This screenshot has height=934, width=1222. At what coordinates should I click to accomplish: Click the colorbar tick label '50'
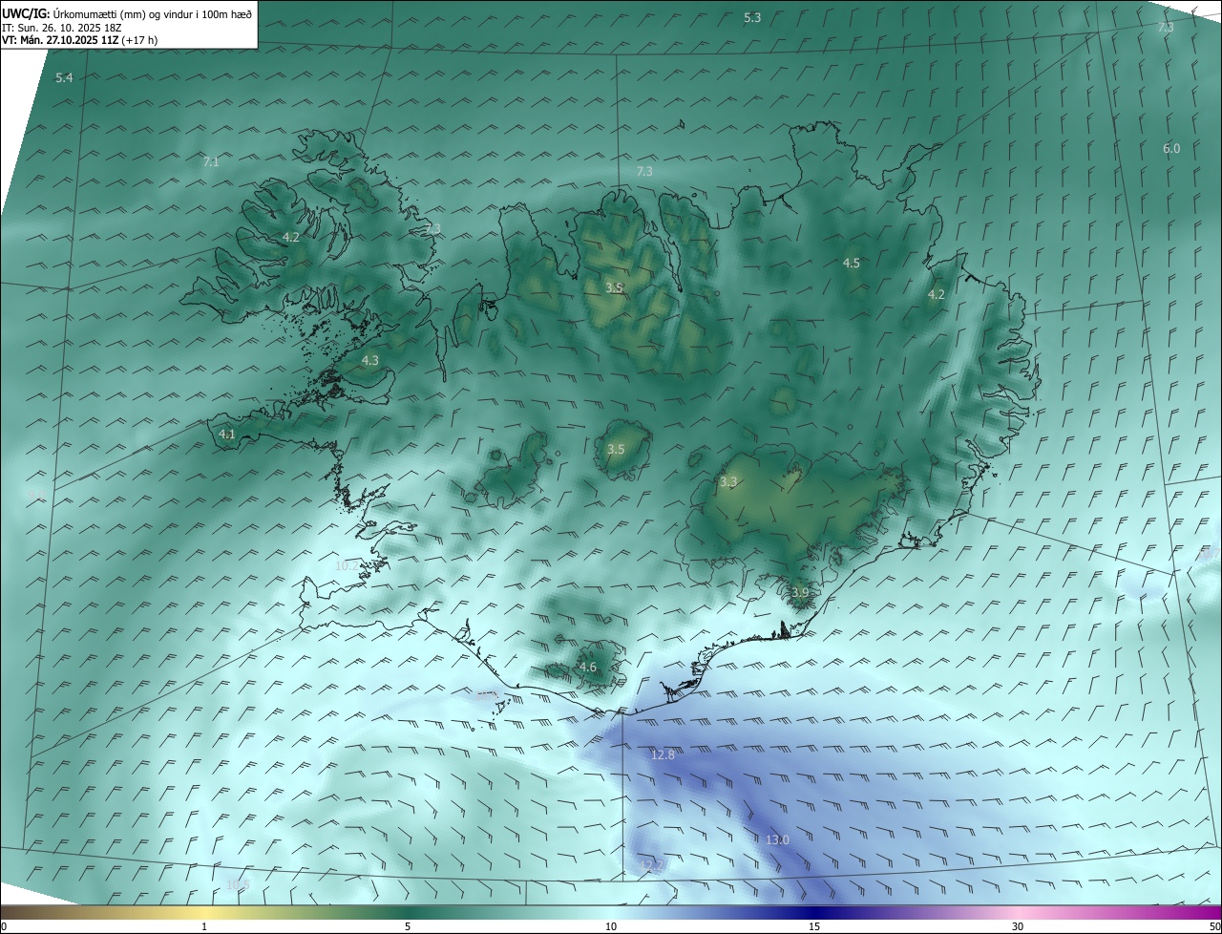1214,926
